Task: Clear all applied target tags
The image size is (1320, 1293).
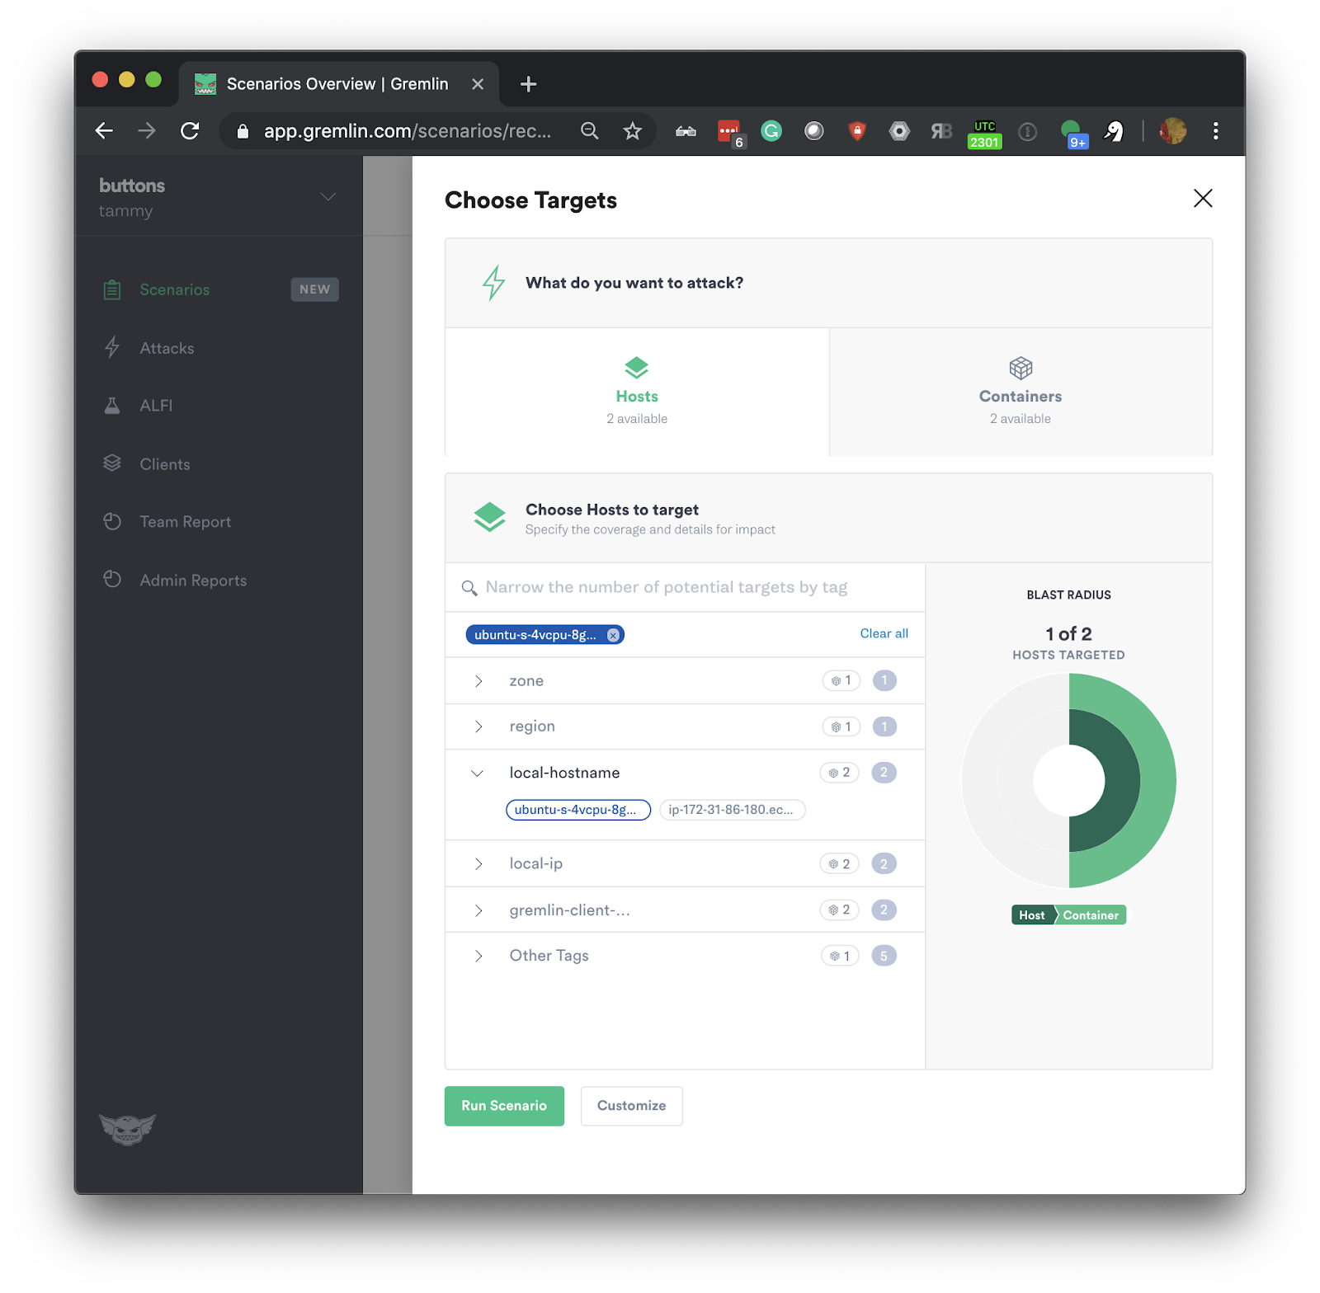Action: (884, 633)
